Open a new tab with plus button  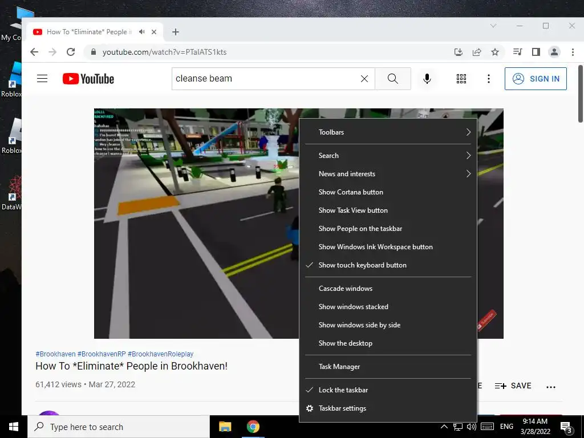[x=176, y=32]
